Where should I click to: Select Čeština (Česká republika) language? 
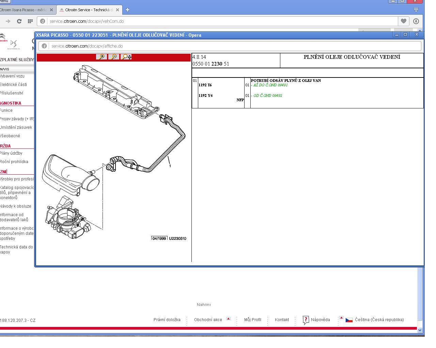click(379, 320)
